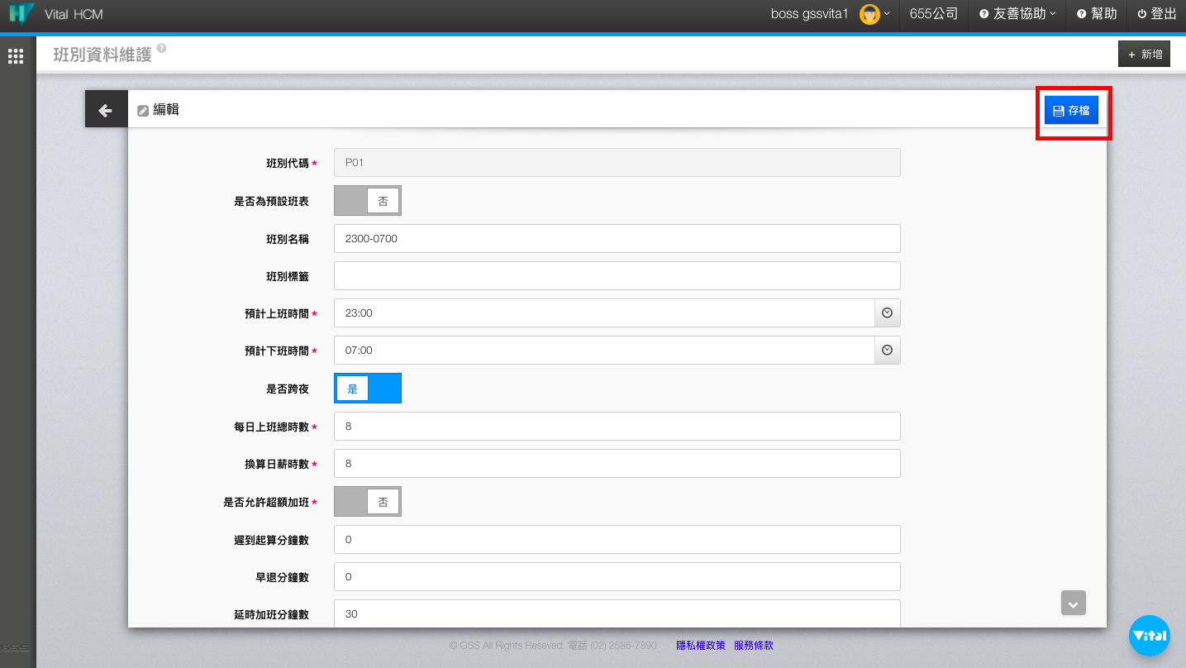Viewport: 1186px width, 668px height.
Task: Open the 隱私權政策 link
Action: point(700,646)
